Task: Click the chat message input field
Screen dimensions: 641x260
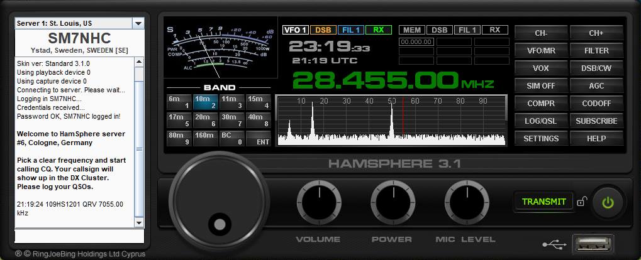Action: pos(80,236)
